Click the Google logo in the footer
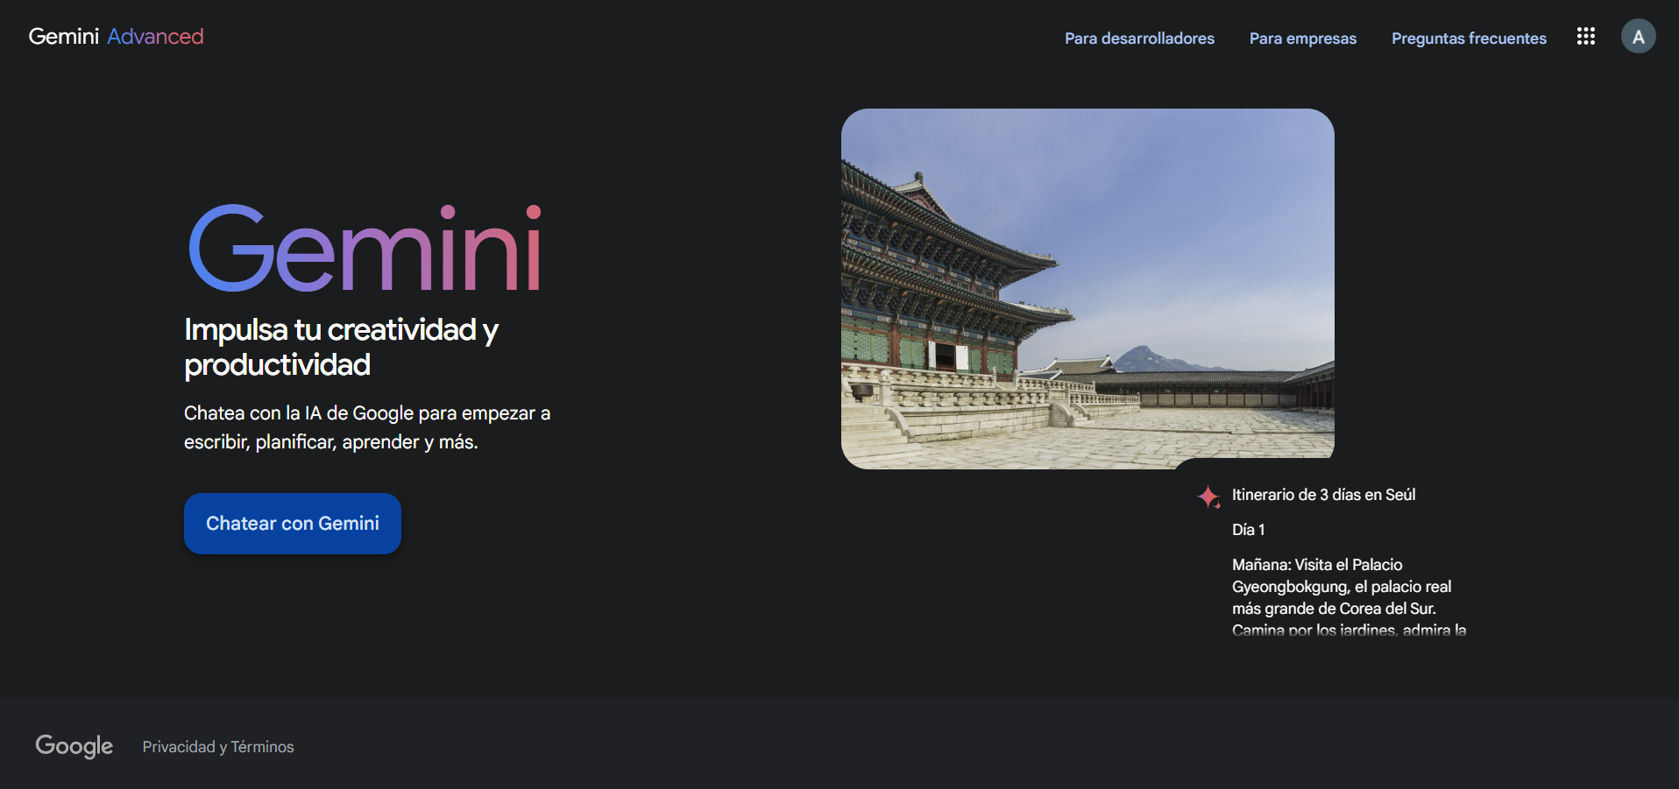Viewport: 1679px width, 789px height. click(x=74, y=746)
